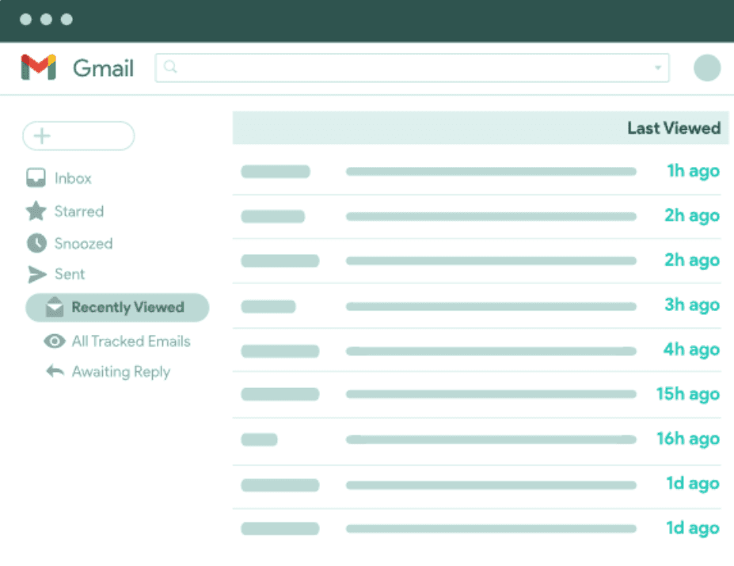Viewport: 734px width, 566px height.
Task: Click the magnifying glass search icon
Action: click(x=169, y=68)
